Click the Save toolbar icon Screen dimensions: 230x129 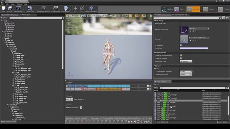(x=3, y=9)
